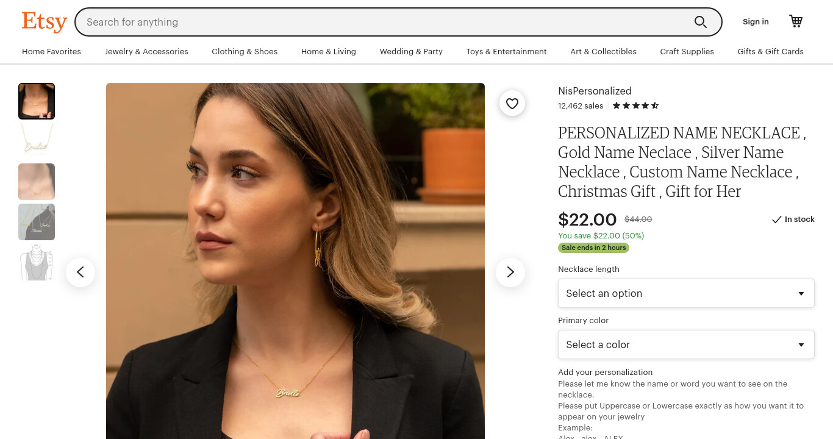This screenshot has width=833, height=439.
Task: Open the shopping cart
Action: (796, 21)
